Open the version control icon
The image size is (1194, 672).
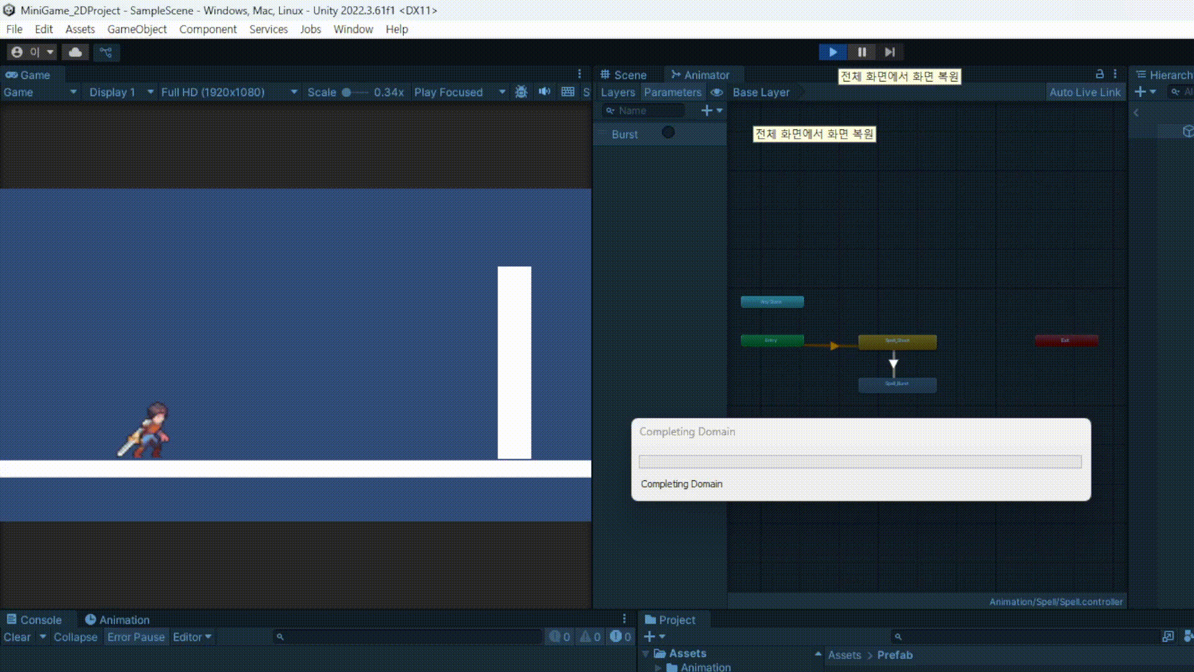(x=106, y=52)
